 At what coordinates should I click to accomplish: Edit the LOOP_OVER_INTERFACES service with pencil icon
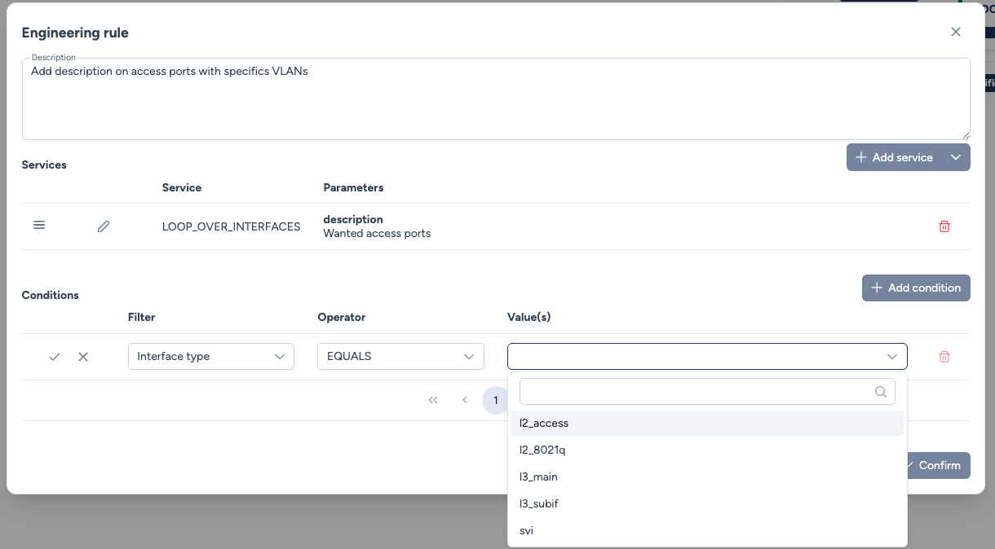pyautogui.click(x=104, y=226)
